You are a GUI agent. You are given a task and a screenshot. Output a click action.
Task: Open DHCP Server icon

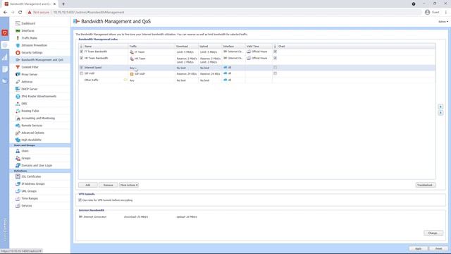click(x=18, y=89)
